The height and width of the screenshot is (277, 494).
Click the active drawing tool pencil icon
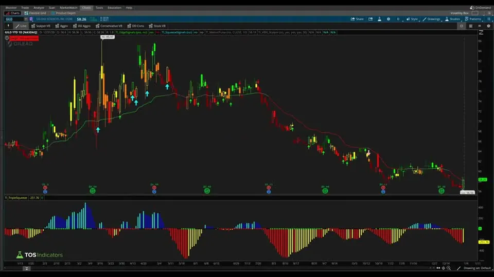[458, 268]
